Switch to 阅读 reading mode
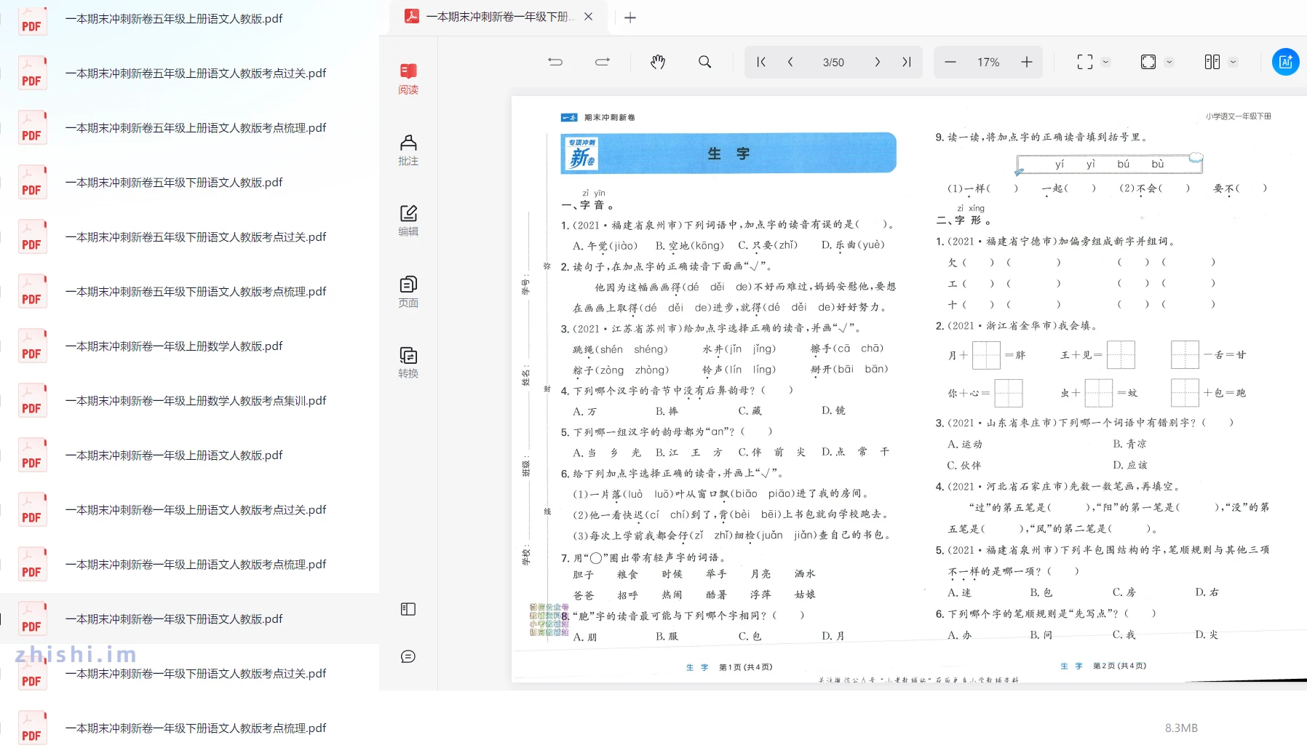Image resolution: width=1307 pixels, height=756 pixels. point(408,79)
